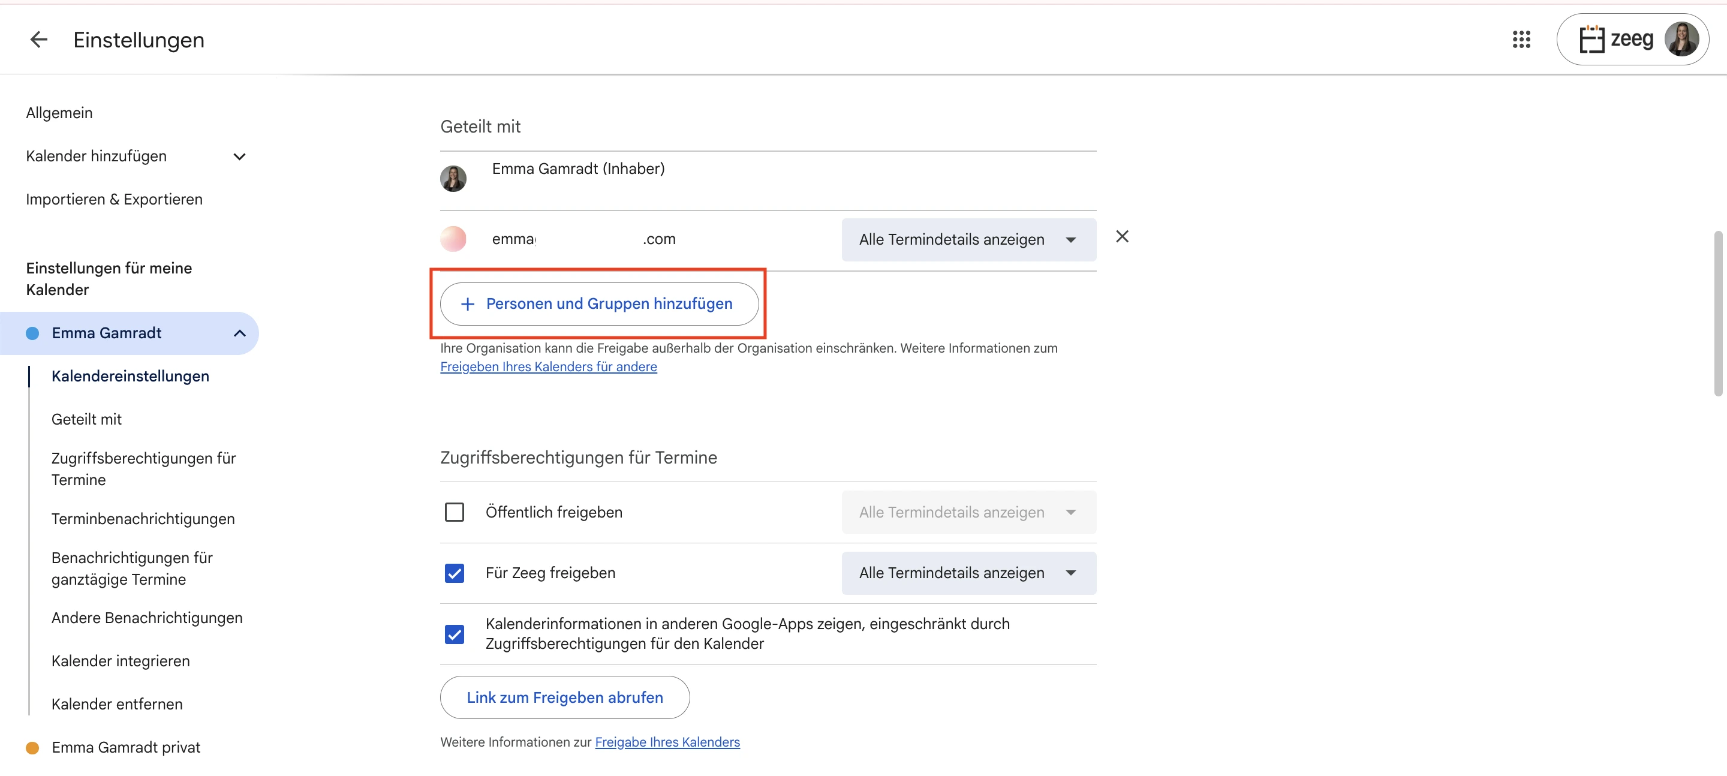
Task: Toggle Kalenderinformationen in anderen Google-Apps checkbox
Action: point(454,634)
